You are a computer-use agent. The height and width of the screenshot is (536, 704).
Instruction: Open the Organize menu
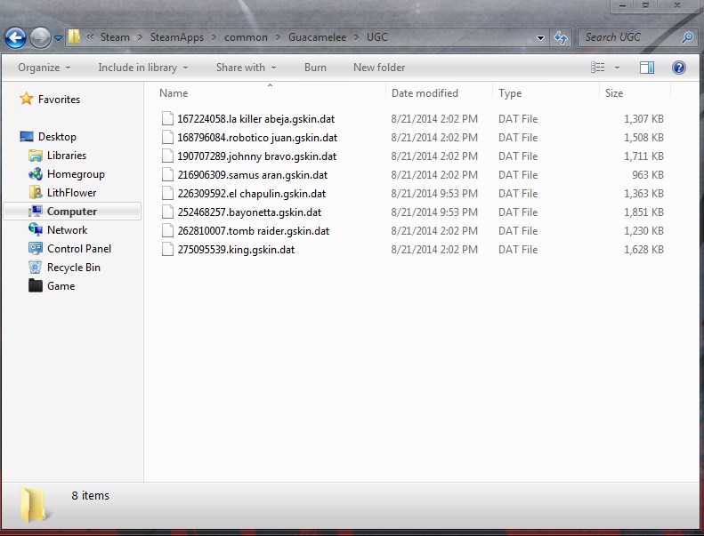click(x=44, y=68)
